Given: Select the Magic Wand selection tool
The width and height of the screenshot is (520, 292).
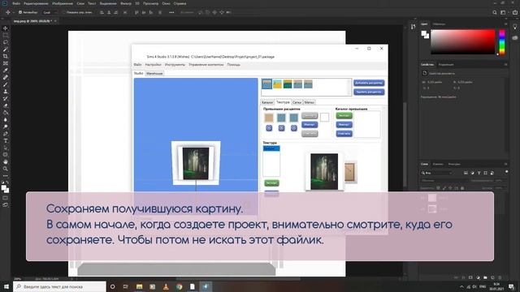Looking at the screenshot, I should (6, 49).
